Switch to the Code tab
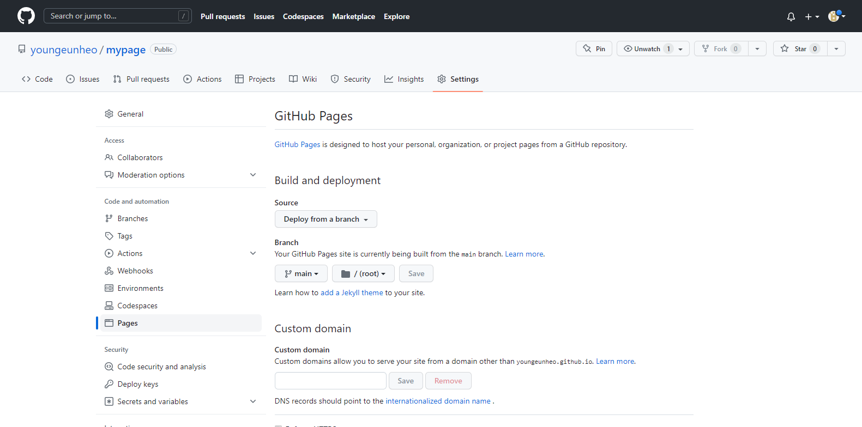Image resolution: width=862 pixels, height=427 pixels. coord(37,79)
